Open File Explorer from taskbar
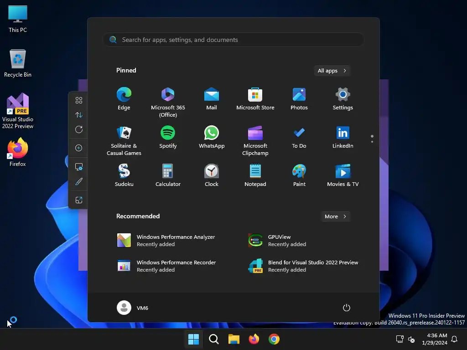Viewport: 467px width, 350px height. 234,339
